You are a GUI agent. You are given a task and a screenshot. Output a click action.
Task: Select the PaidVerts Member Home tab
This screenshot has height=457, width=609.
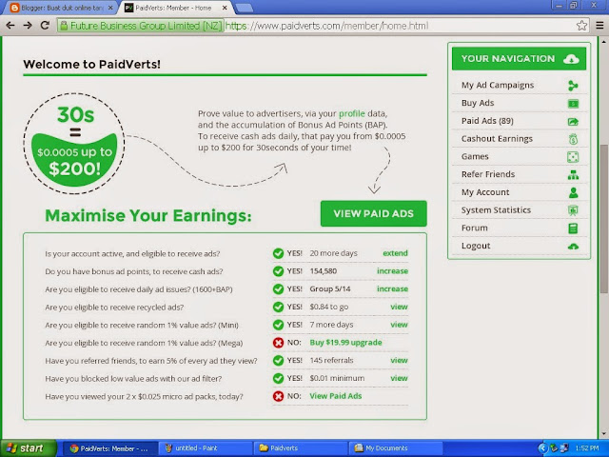click(173, 8)
